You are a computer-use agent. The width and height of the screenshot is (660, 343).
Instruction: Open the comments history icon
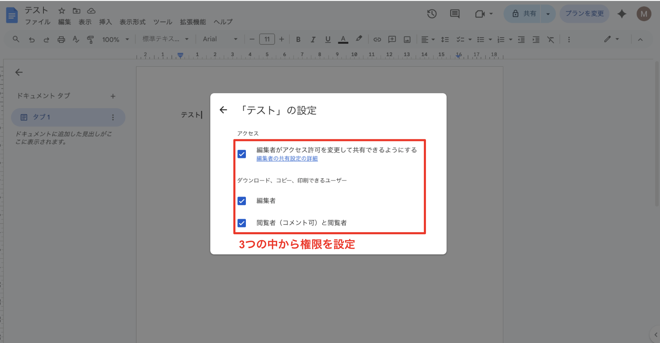point(455,14)
